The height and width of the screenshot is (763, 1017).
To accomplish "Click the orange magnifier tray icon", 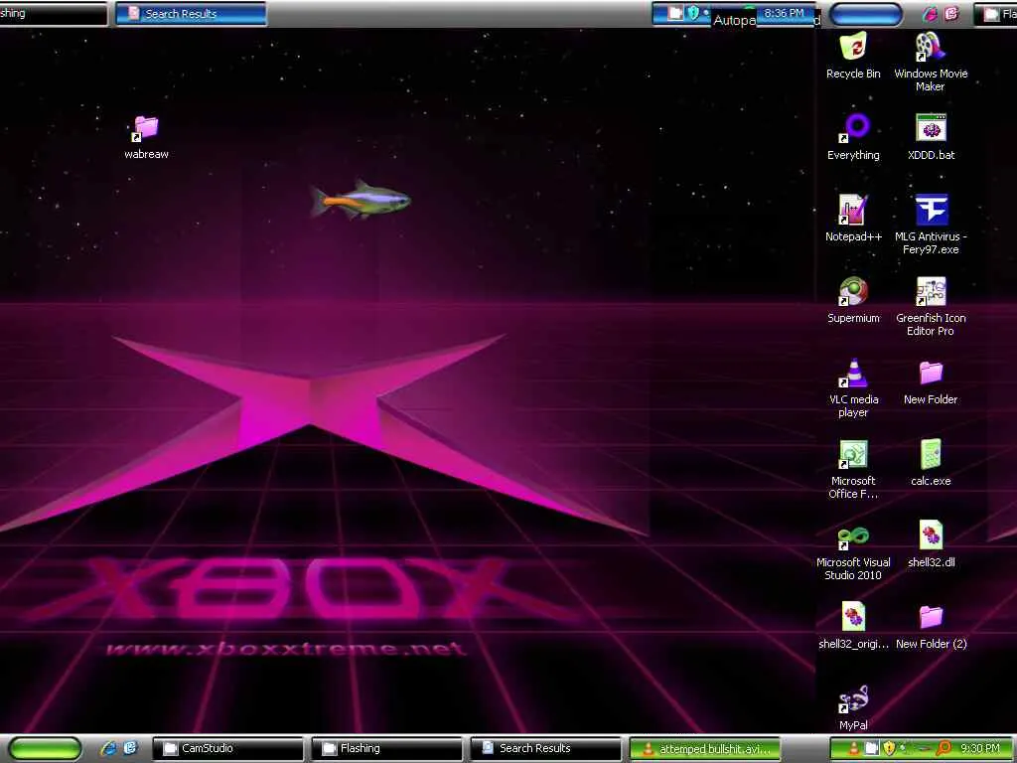I will 944,749.
